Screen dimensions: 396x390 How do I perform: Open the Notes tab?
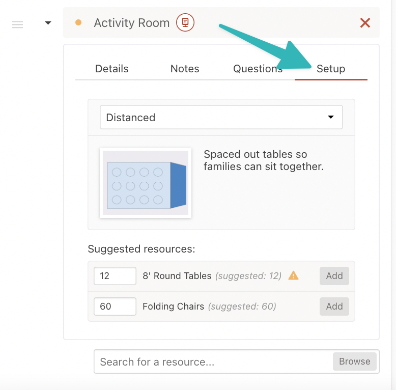pyautogui.click(x=185, y=69)
